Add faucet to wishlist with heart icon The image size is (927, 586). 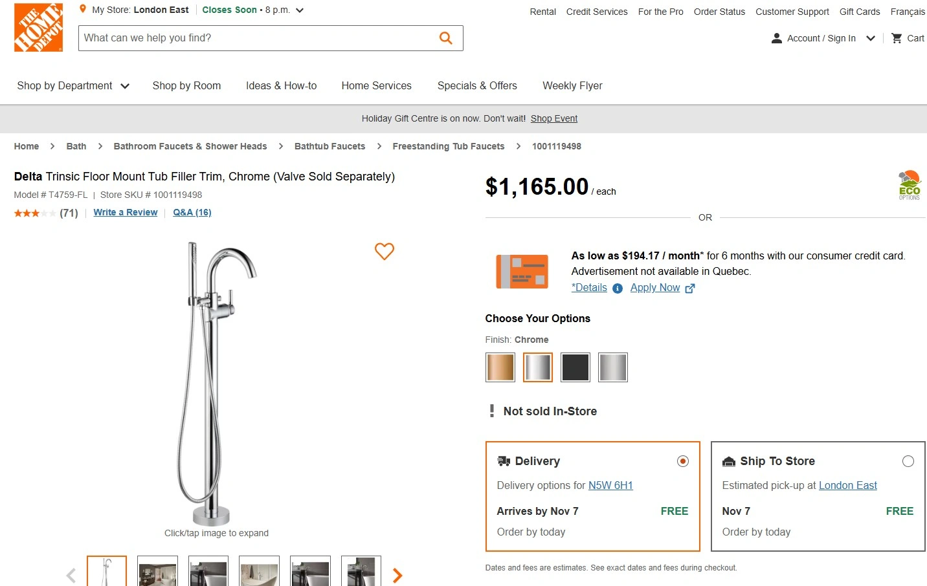[x=385, y=251]
